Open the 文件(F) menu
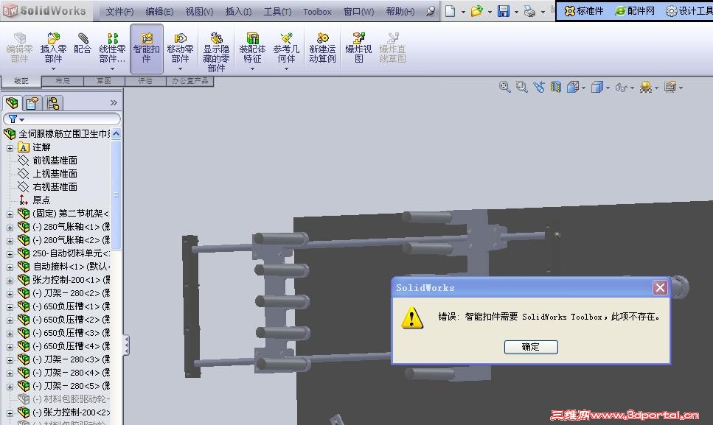Viewport: 713px width, 425px height. coord(119,12)
